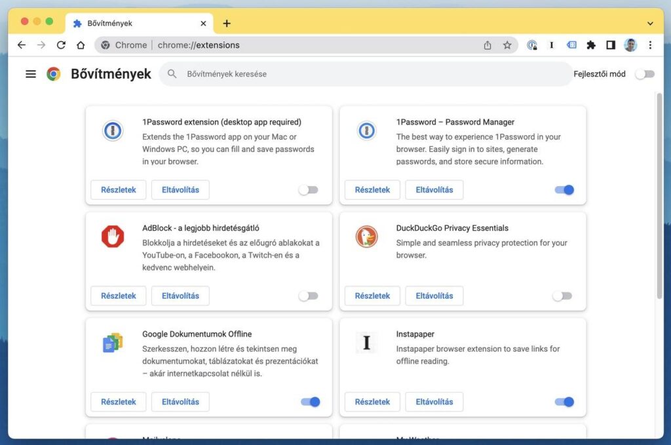
Task: Click the forward navigation arrow
Action: coord(41,45)
